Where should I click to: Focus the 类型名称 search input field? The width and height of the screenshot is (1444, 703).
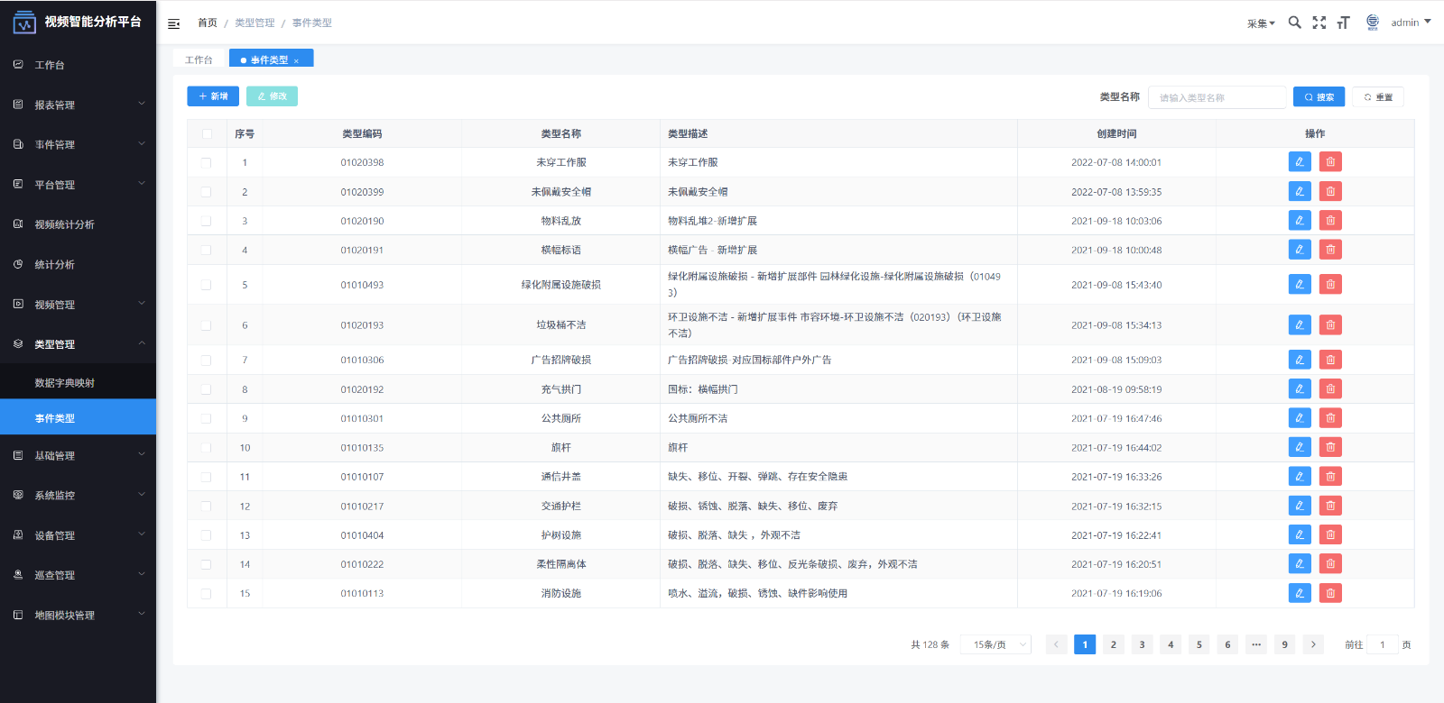[1217, 97]
